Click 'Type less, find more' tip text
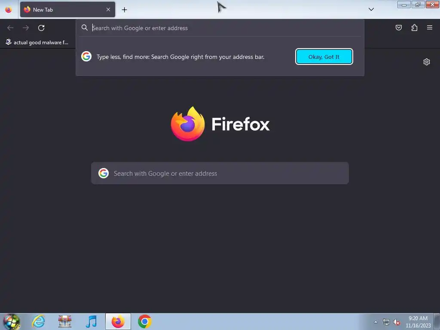 point(180,57)
